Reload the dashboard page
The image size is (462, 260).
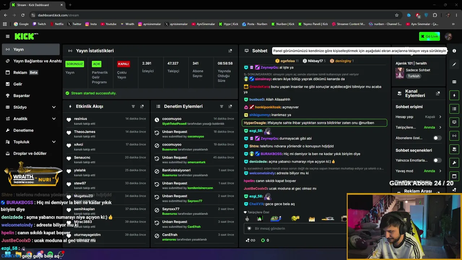23,15
